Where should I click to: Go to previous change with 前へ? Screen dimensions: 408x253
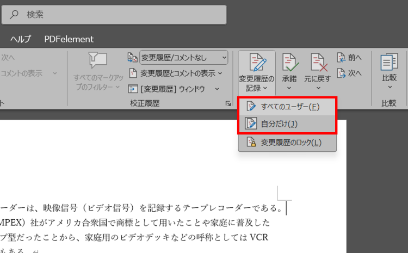point(349,58)
